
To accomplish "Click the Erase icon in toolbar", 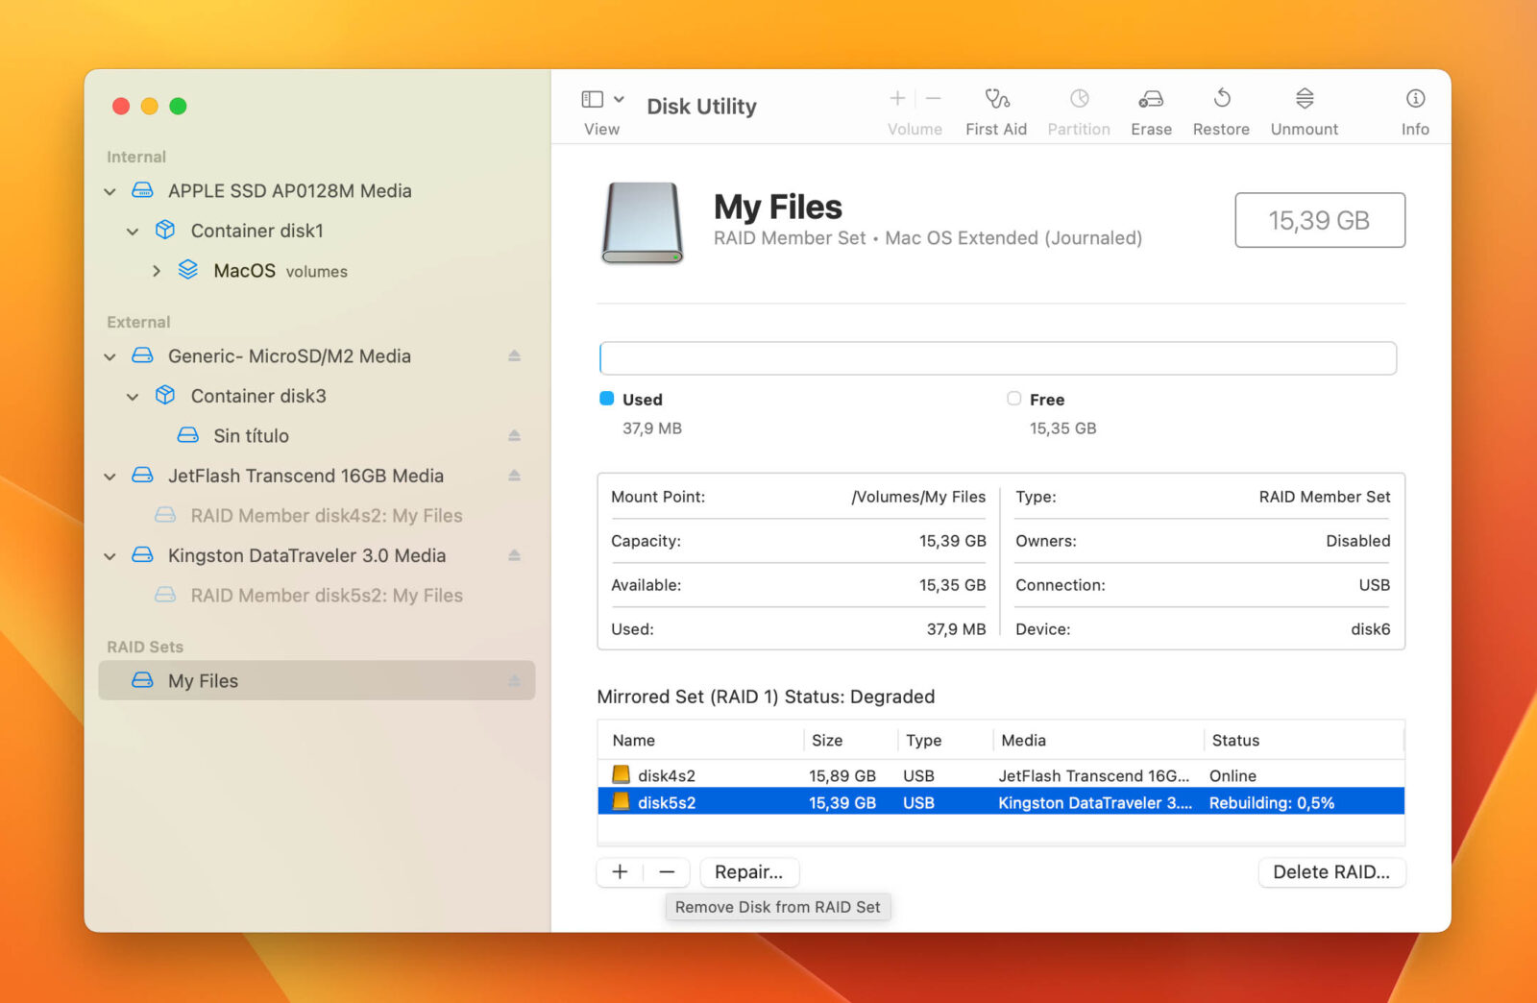I will [x=1150, y=108].
